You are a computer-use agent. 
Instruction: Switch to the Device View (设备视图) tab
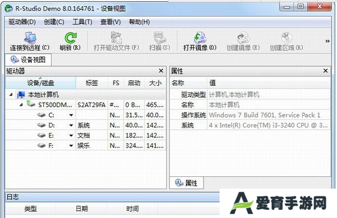pyautogui.click(x=28, y=59)
